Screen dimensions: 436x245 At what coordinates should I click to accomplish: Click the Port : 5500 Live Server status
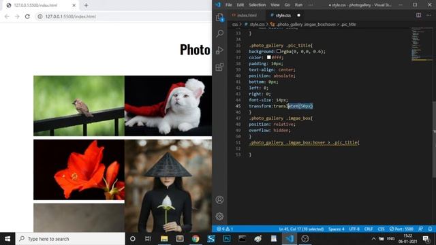401,229
